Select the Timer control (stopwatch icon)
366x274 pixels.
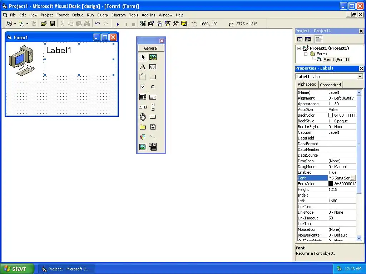tap(143, 117)
